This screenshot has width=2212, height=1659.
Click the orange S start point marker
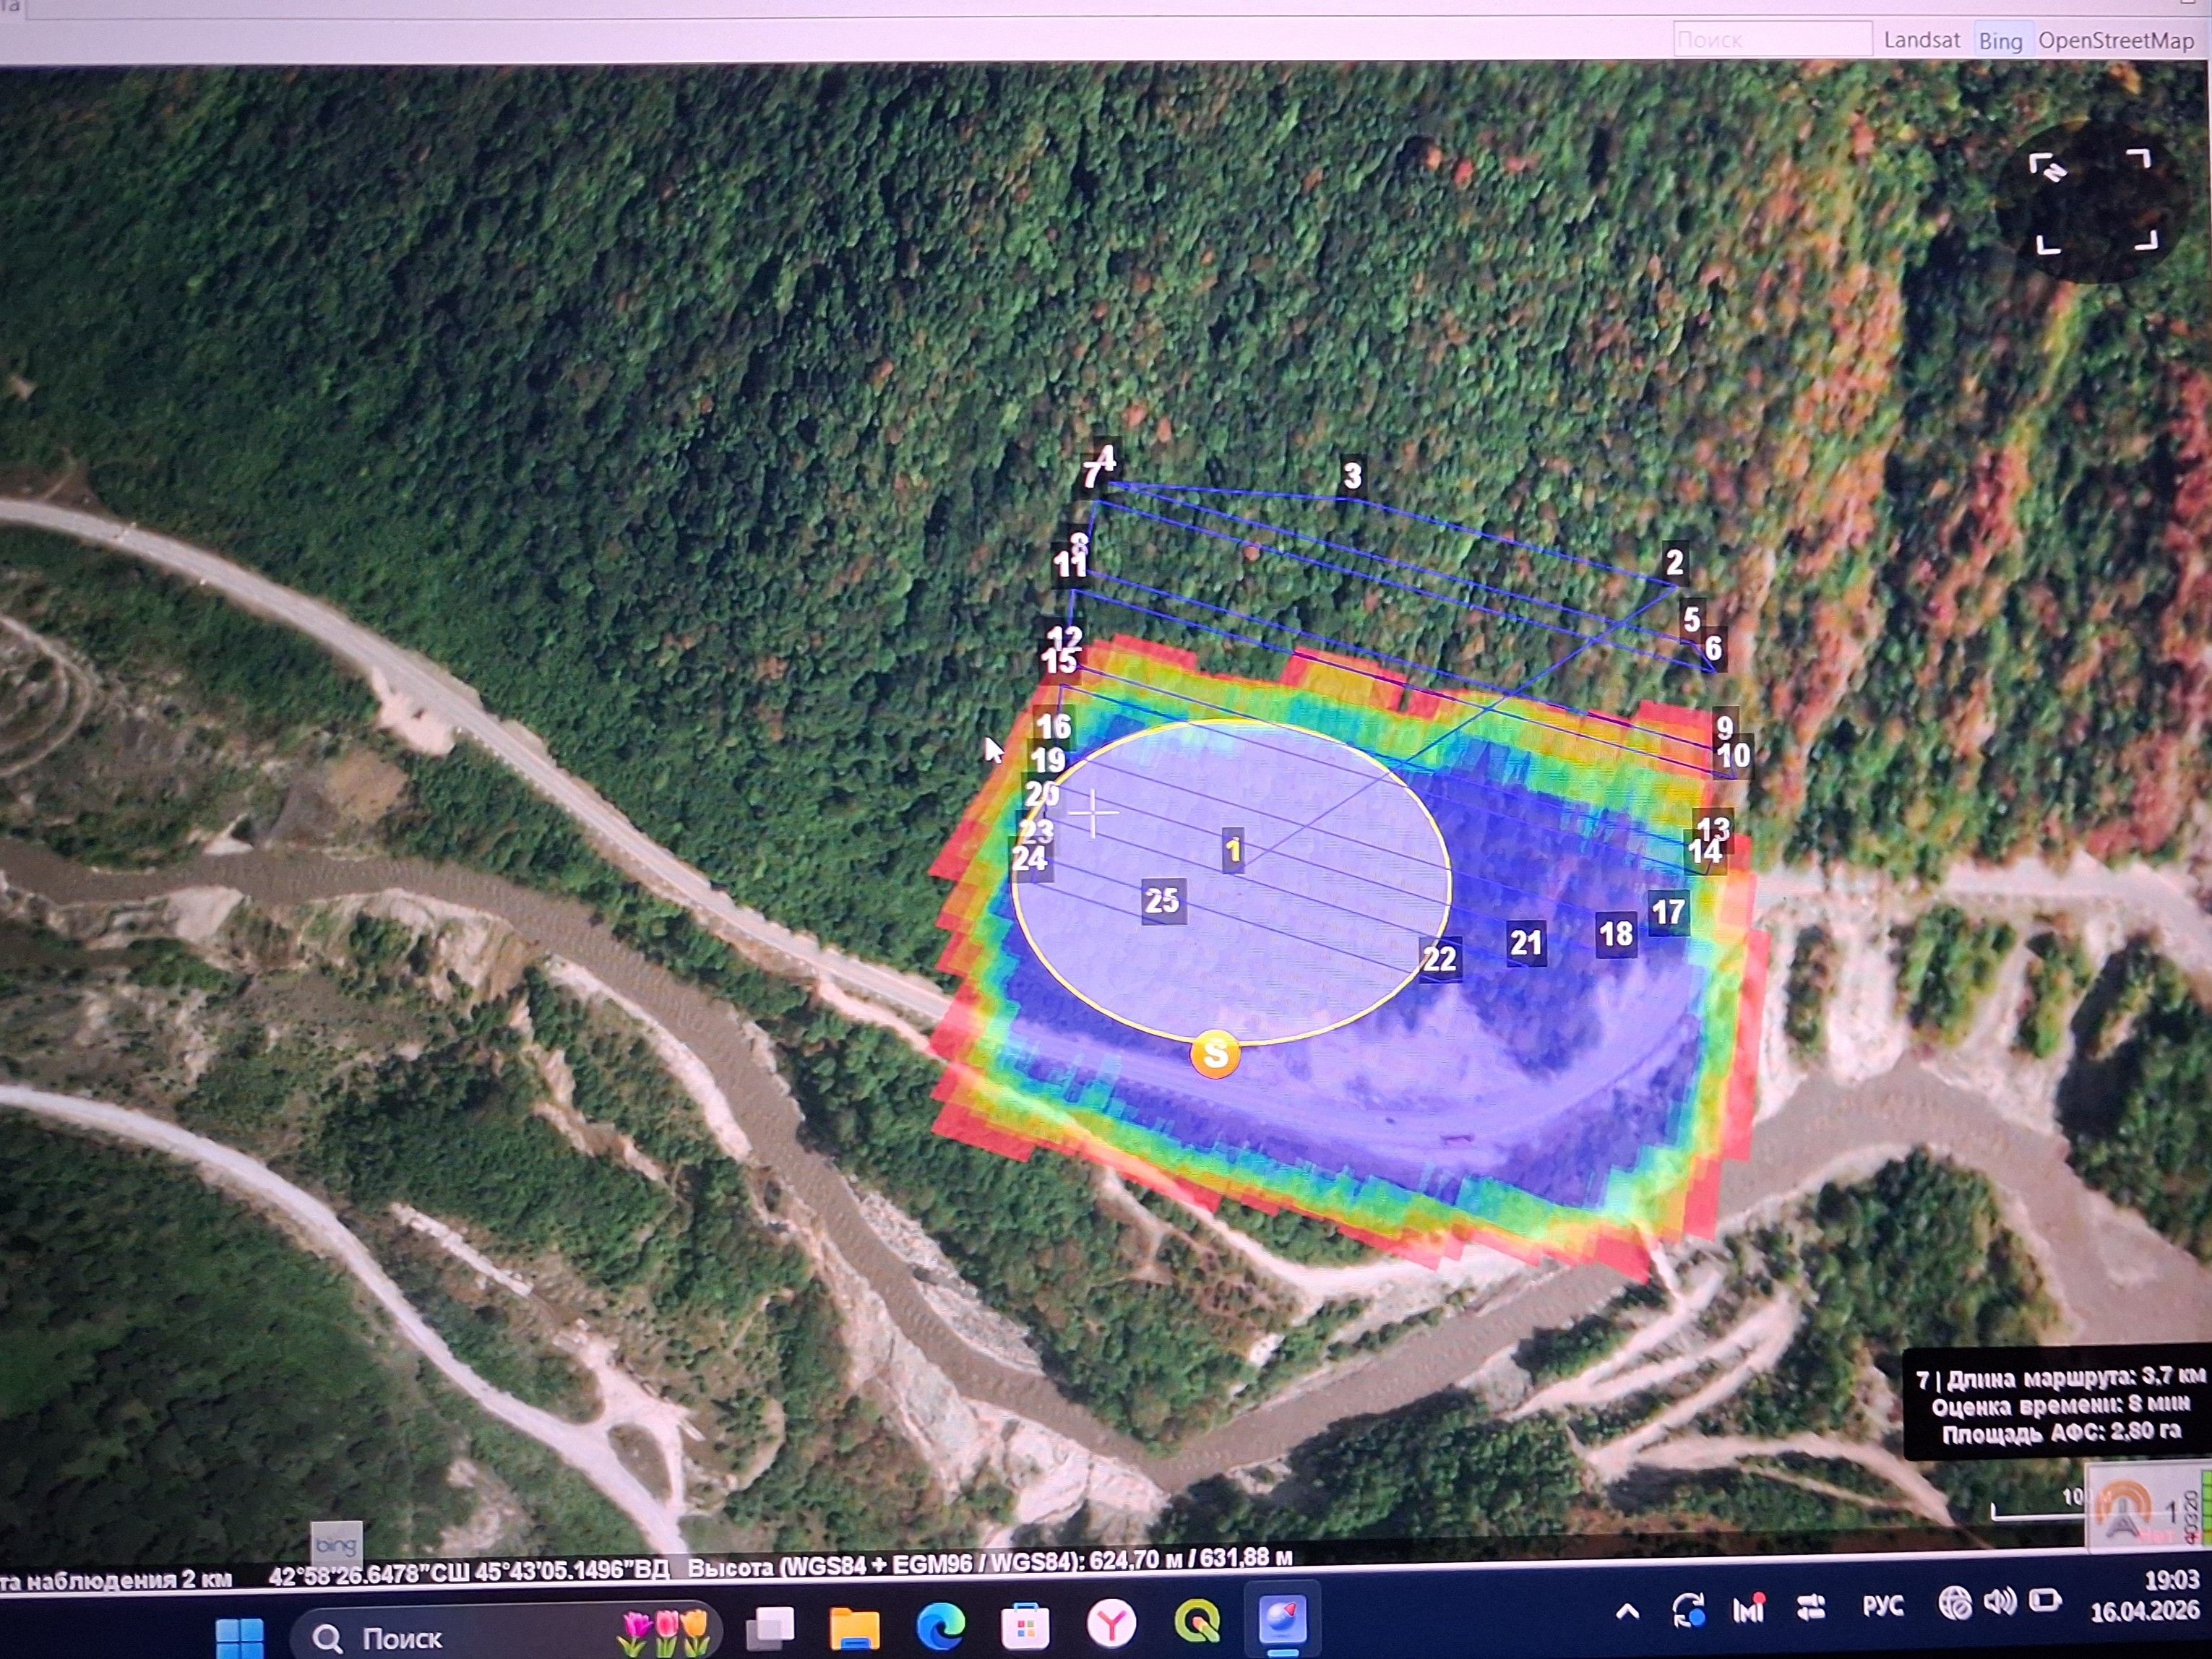tap(1215, 1054)
